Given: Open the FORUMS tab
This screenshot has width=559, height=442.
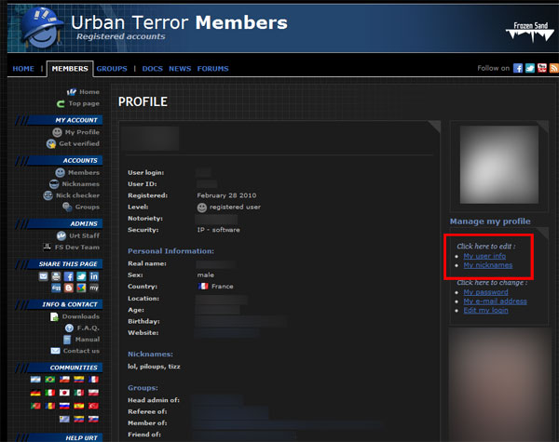Looking at the screenshot, I should [212, 69].
